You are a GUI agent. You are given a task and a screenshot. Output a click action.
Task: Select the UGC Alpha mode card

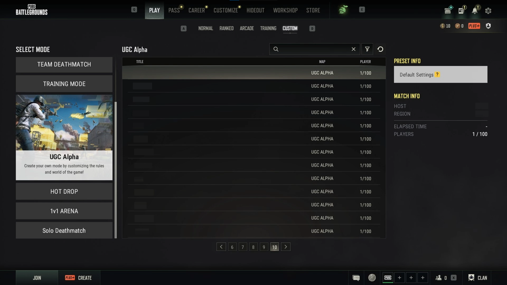point(64,138)
